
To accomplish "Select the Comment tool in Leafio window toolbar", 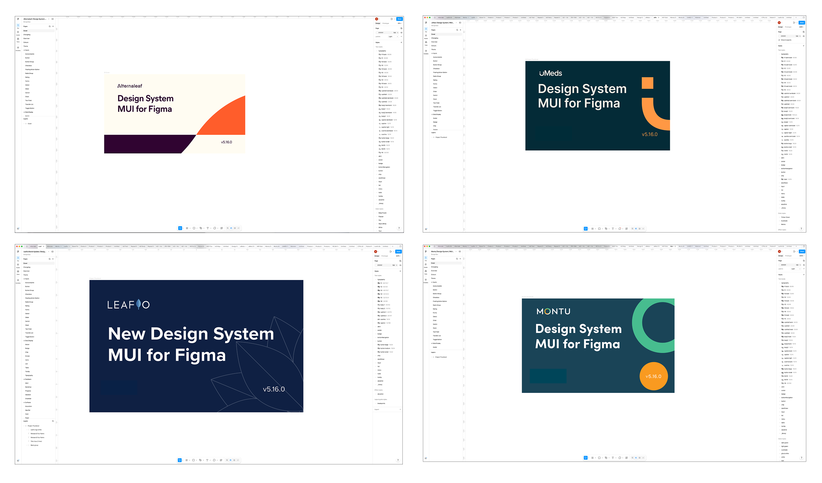I will click(214, 460).
